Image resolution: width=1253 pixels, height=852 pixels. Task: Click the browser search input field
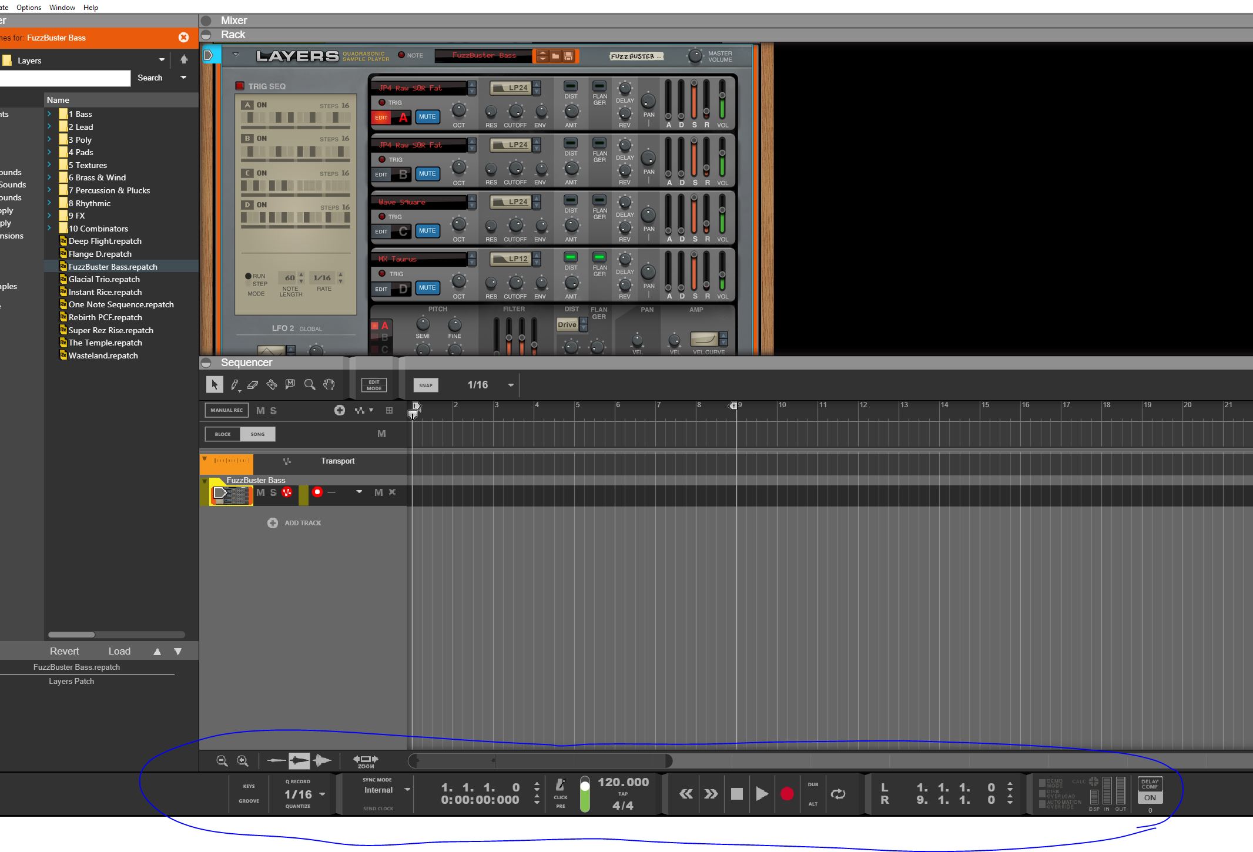[x=65, y=78]
